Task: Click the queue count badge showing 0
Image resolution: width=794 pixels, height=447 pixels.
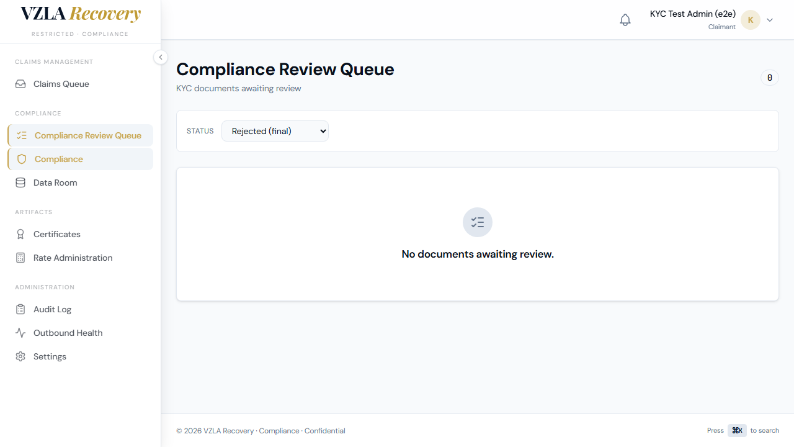Action: tap(770, 78)
